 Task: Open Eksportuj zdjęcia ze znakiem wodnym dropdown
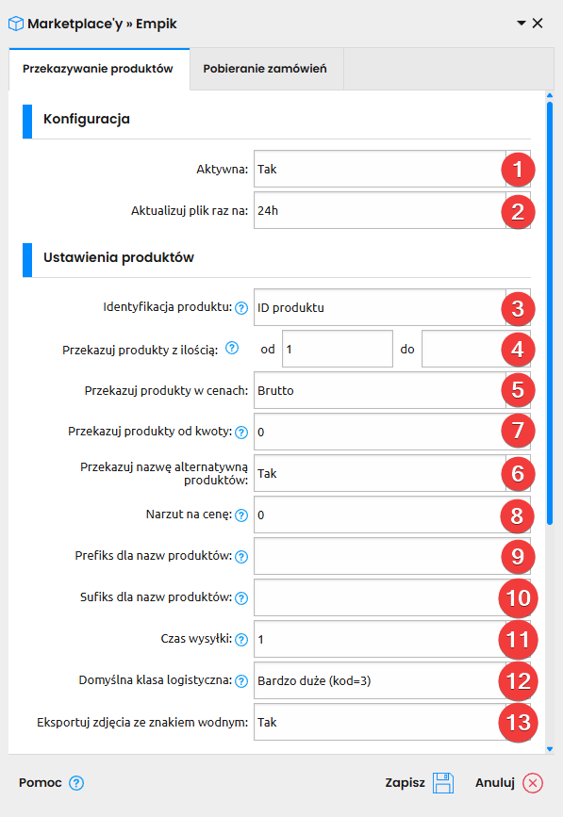[392, 722]
